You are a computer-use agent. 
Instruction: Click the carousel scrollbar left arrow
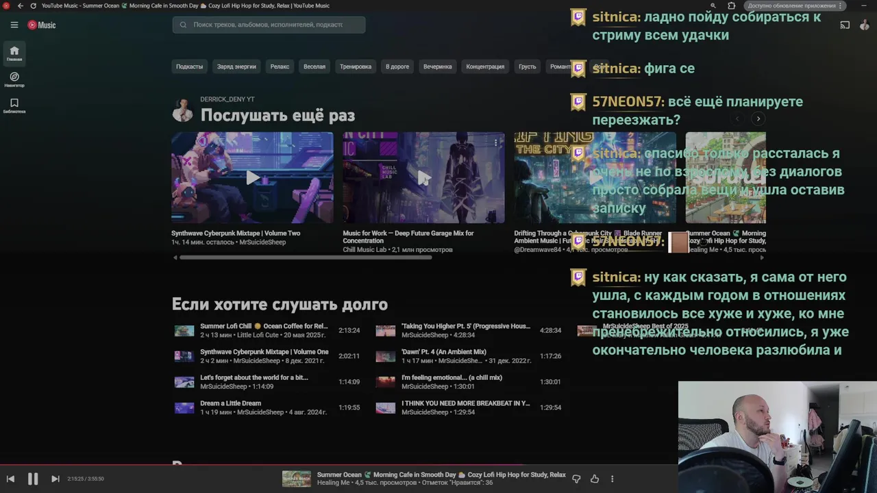(175, 257)
